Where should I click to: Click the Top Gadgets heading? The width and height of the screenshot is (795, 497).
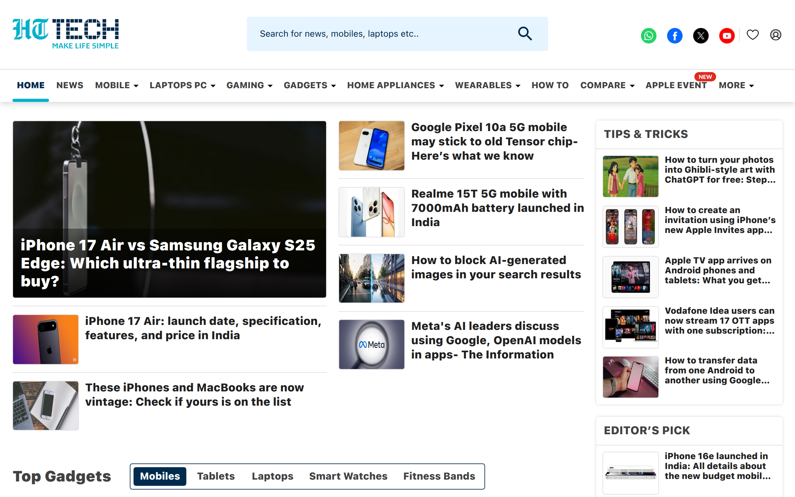(62, 476)
